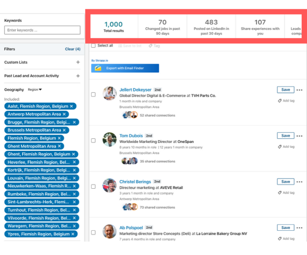View 73 shared connections of Christel Berings

pyautogui.click(x=157, y=207)
